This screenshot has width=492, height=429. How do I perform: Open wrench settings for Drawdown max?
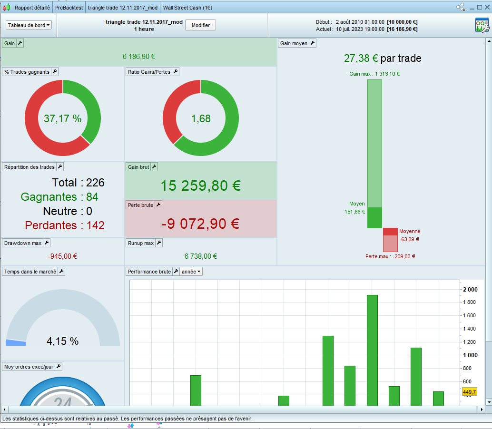(47, 243)
